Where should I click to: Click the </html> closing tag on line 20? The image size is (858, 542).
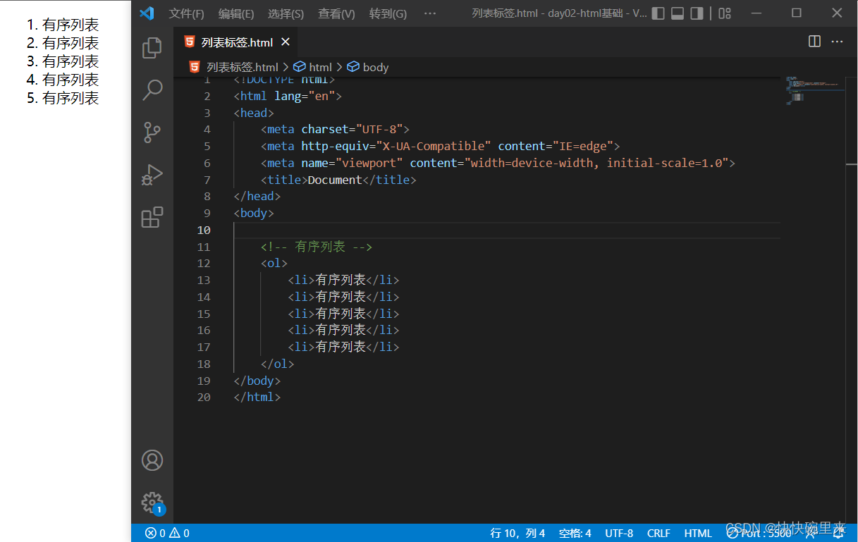[x=257, y=397]
